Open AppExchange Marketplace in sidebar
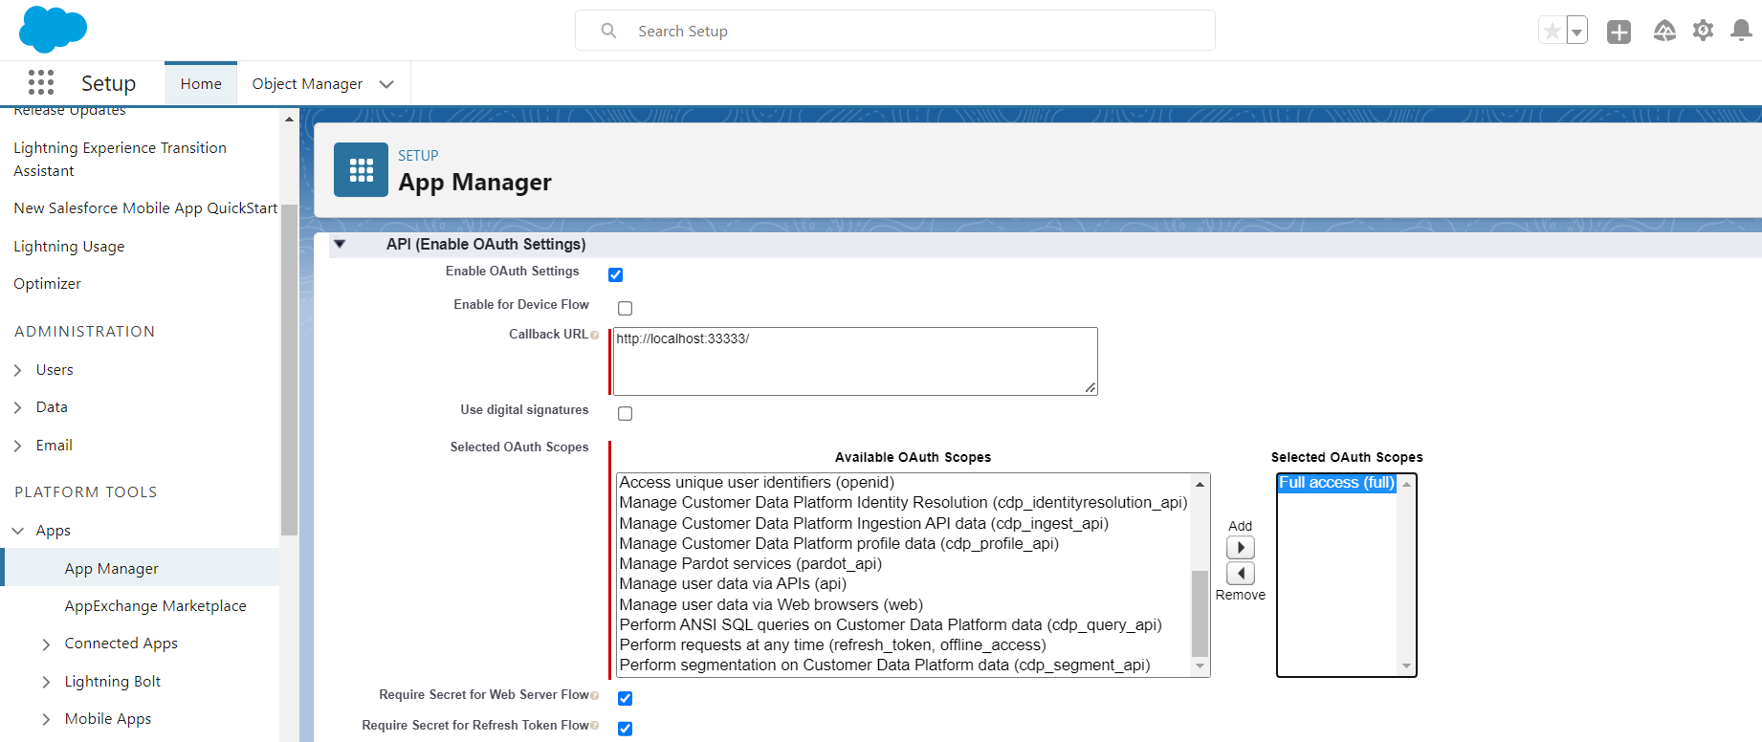This screenshot has height=742, width=1762. point(155,606)
